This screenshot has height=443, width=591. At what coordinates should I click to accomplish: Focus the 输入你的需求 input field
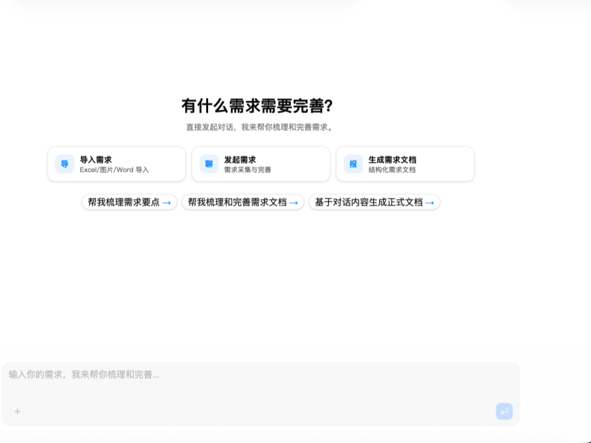point(261,394)
